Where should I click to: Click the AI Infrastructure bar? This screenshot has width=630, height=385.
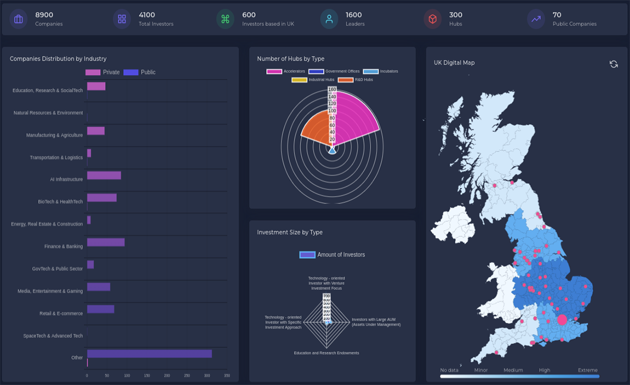pos(104,176)
